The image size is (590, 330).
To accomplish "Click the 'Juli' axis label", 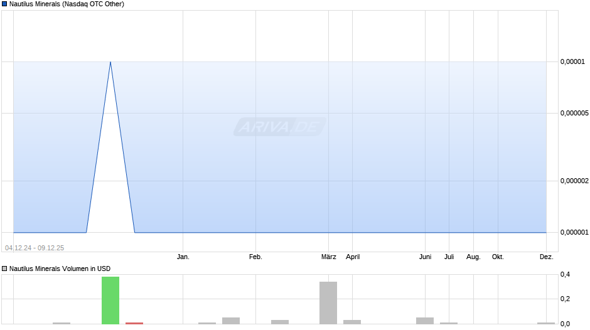I will pyautogui.click(x=449, y=257).
